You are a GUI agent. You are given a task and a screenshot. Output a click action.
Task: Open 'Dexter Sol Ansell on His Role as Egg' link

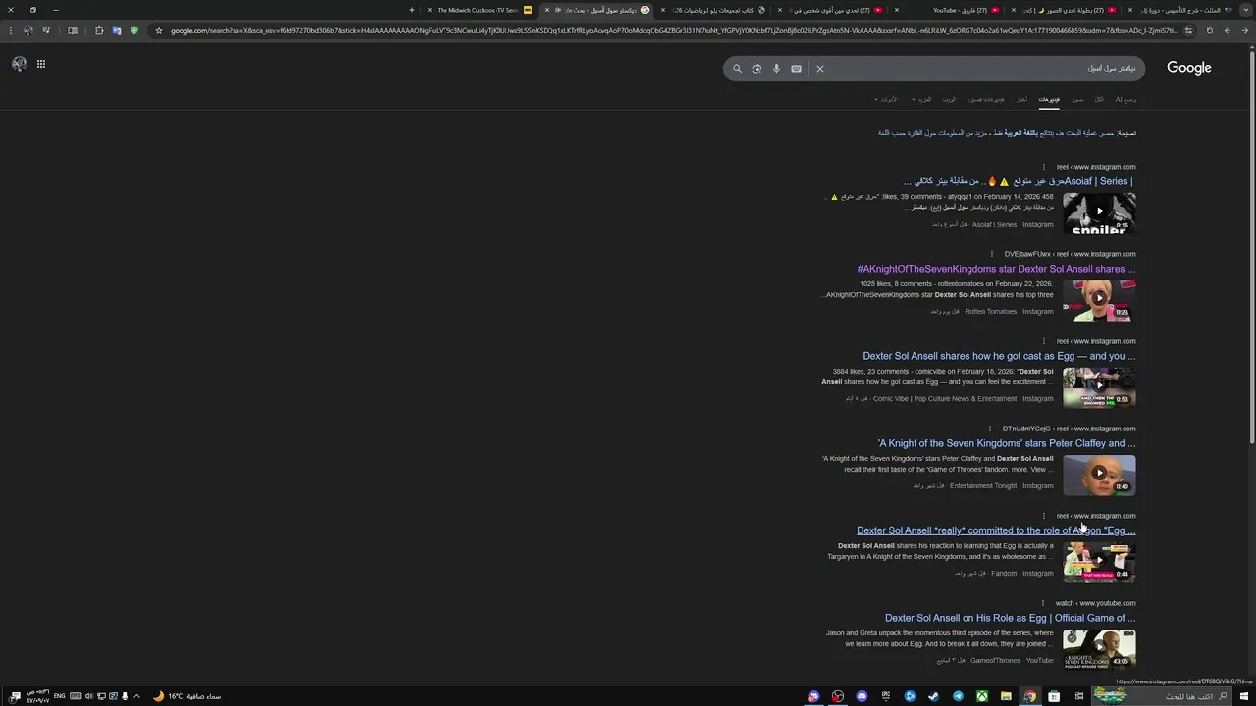(1010, 618)
